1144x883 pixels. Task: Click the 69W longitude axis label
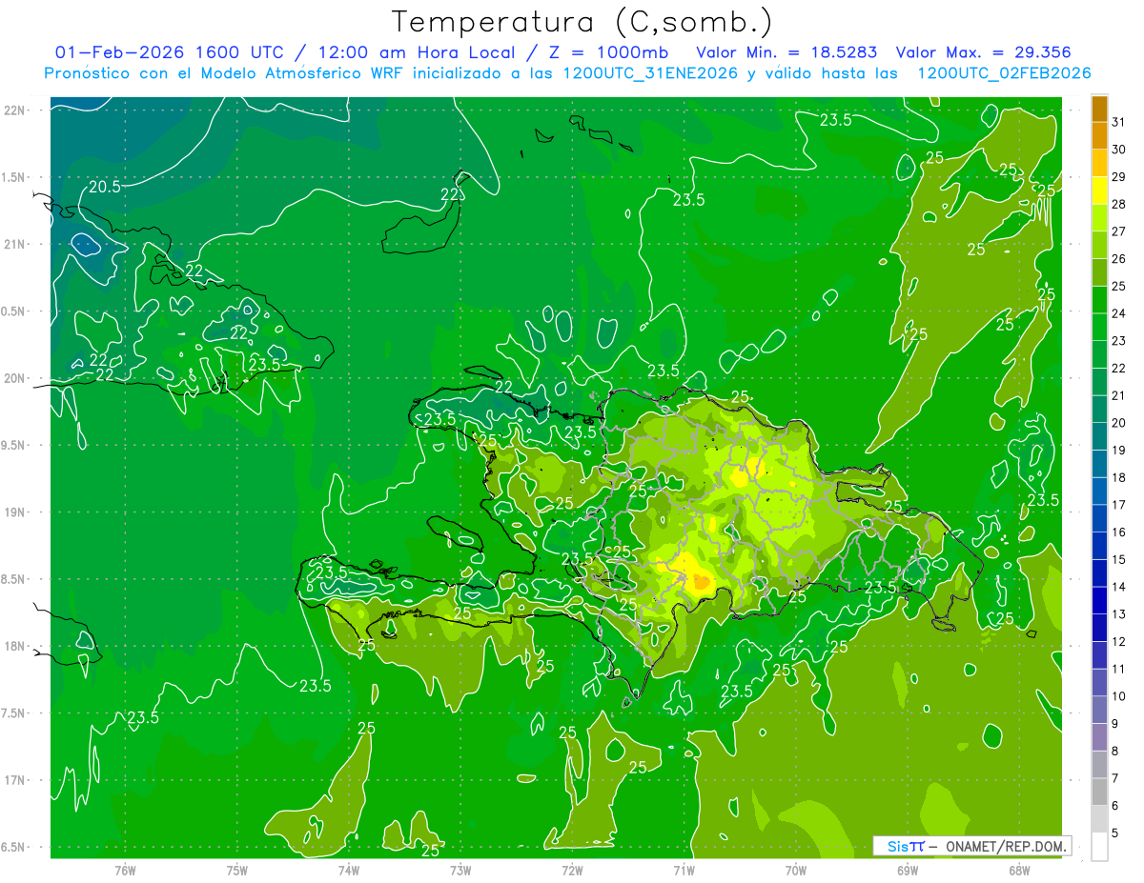coord(908,870)
